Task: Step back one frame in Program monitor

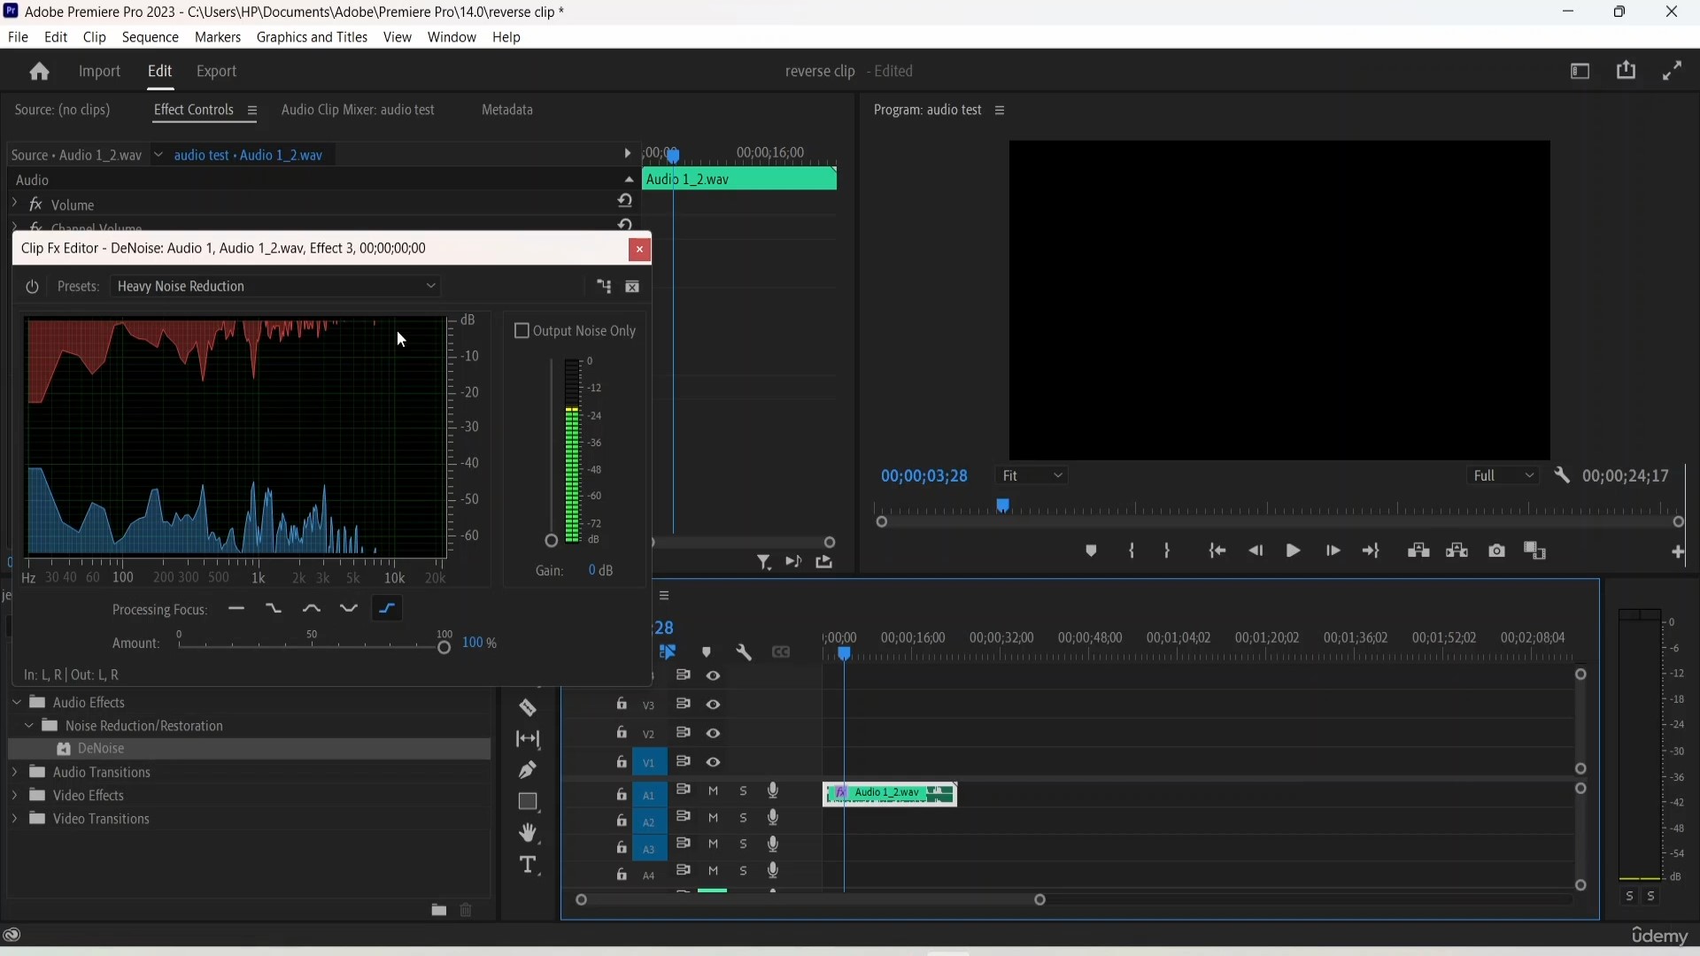Action: [x=1256, y=552]
